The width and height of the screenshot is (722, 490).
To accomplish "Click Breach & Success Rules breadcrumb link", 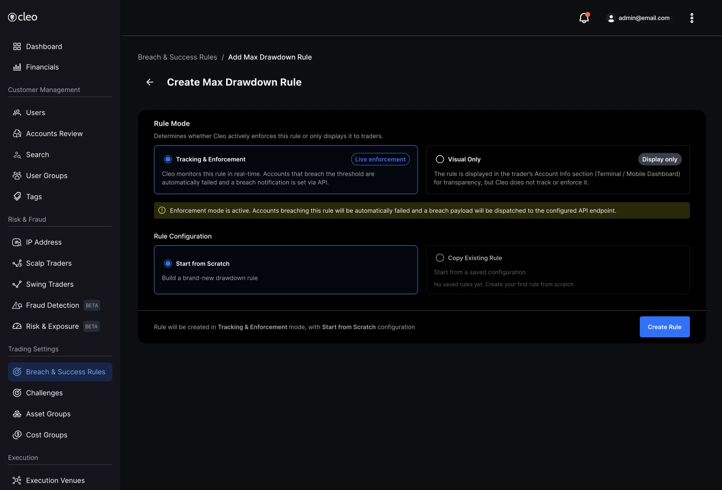I will (177, 57).
